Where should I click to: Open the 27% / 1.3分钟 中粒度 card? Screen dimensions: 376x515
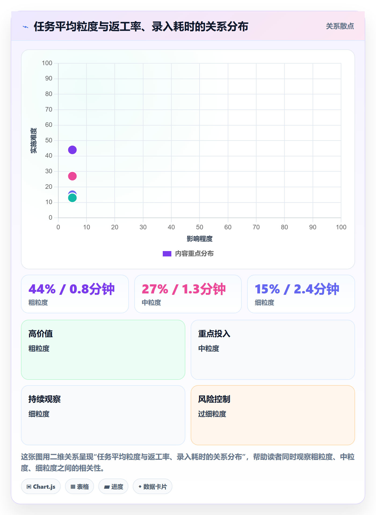(x=188, y=294)
